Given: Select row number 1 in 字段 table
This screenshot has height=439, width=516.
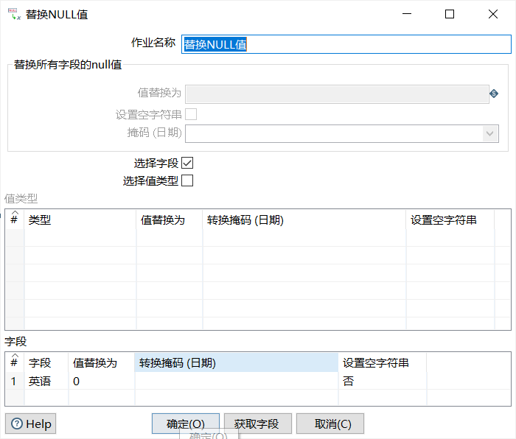Looking at the screenshot, I should click(14, 381).
